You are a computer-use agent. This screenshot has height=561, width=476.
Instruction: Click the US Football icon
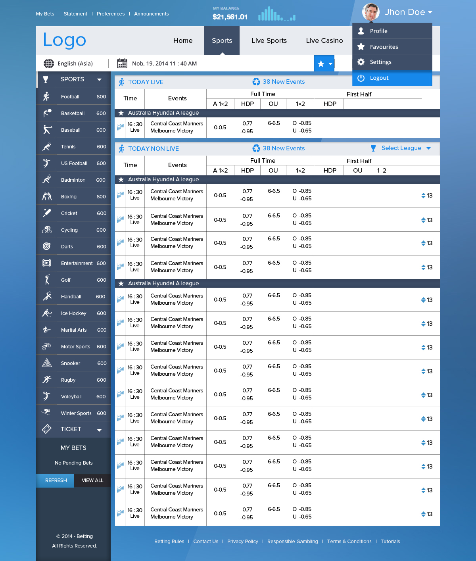[46, 163]
